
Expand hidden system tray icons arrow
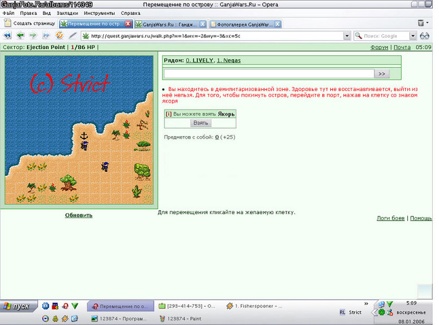click(373, 313)
